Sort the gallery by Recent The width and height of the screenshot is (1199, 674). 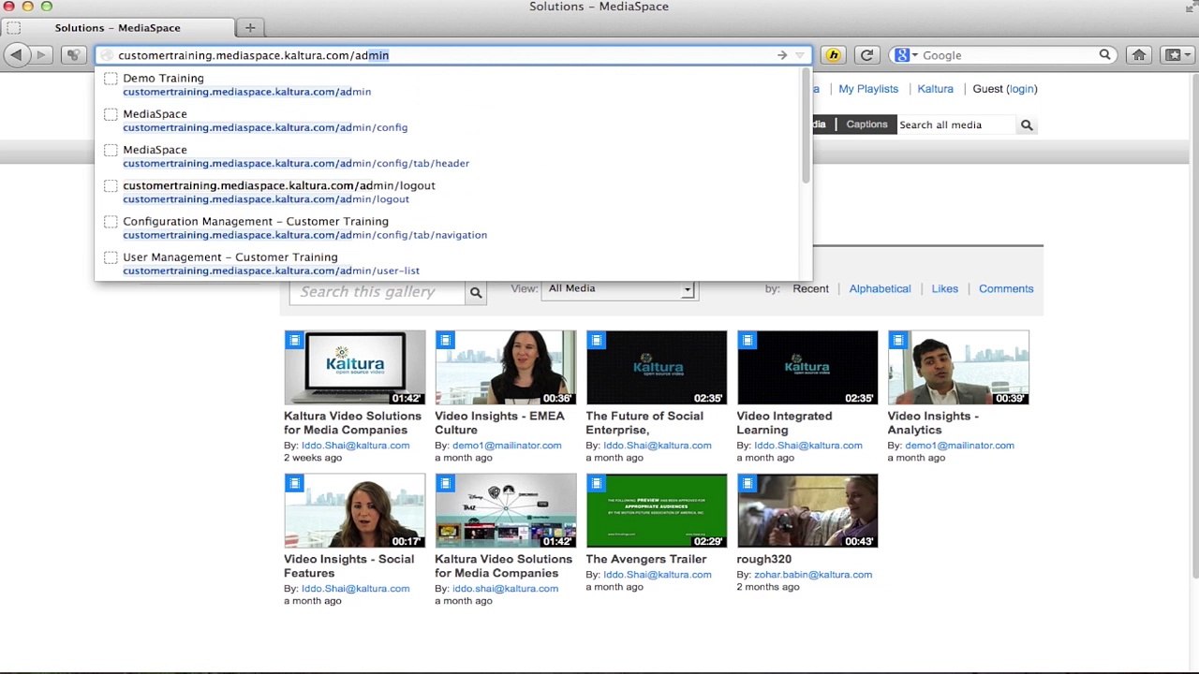[810, 289]
